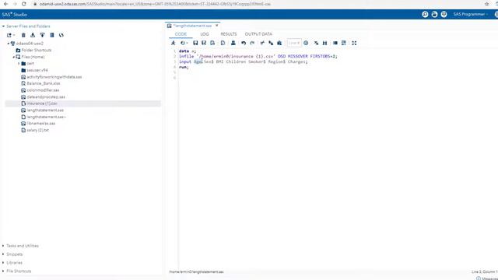Close the lengthstatement.sas program tab
498x280 pixels.
(217, 26)
